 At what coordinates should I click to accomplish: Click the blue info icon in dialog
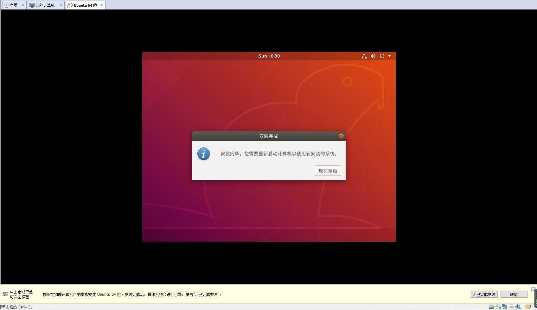coord(203,154)
